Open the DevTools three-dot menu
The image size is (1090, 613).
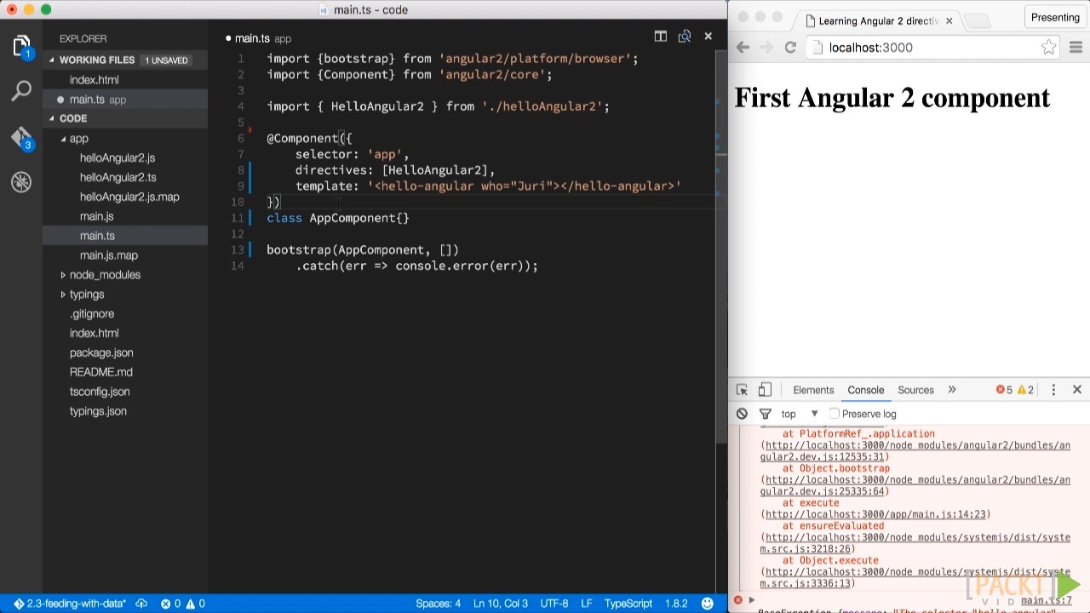coord(1053,390)
